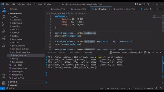Expand the args_kwargs folder
Screen dimensions: 164x92
click(x=26, y=23)
